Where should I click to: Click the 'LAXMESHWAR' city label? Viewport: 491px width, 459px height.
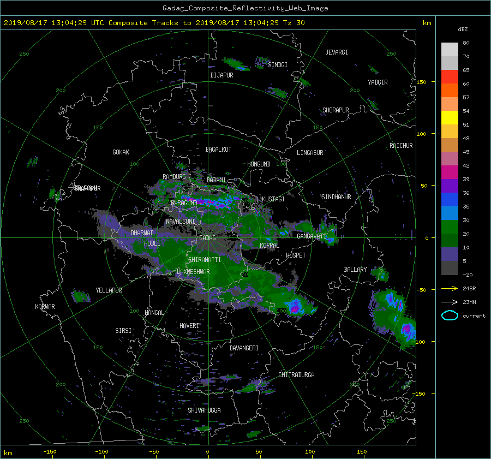point(193,272)
